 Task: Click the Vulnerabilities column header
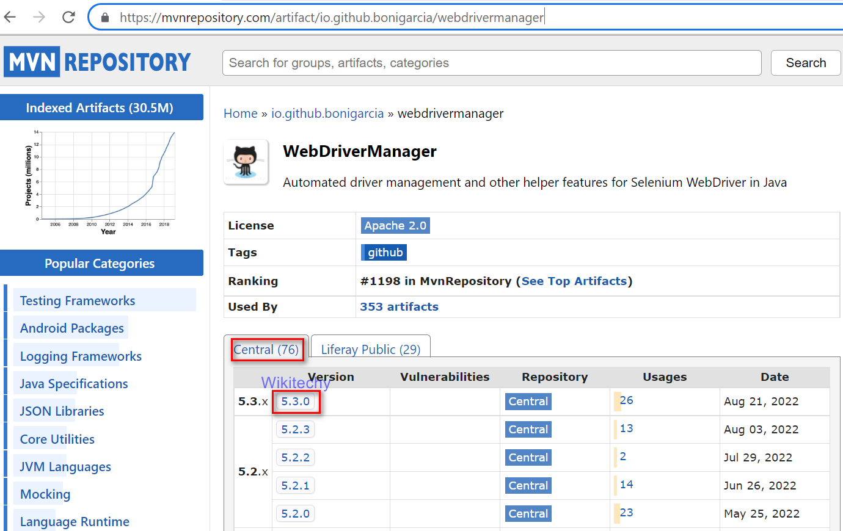coord(445,377)
